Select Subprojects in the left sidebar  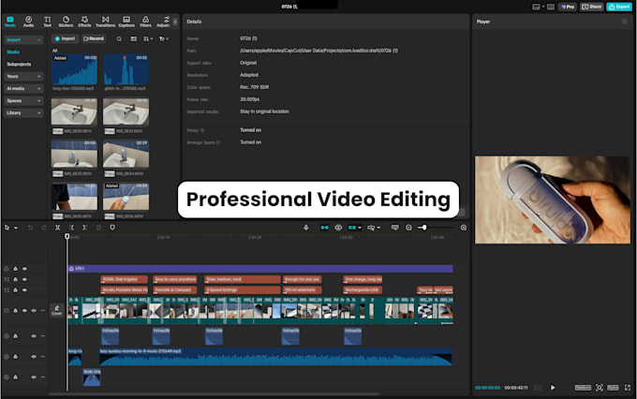coord(19,65)
